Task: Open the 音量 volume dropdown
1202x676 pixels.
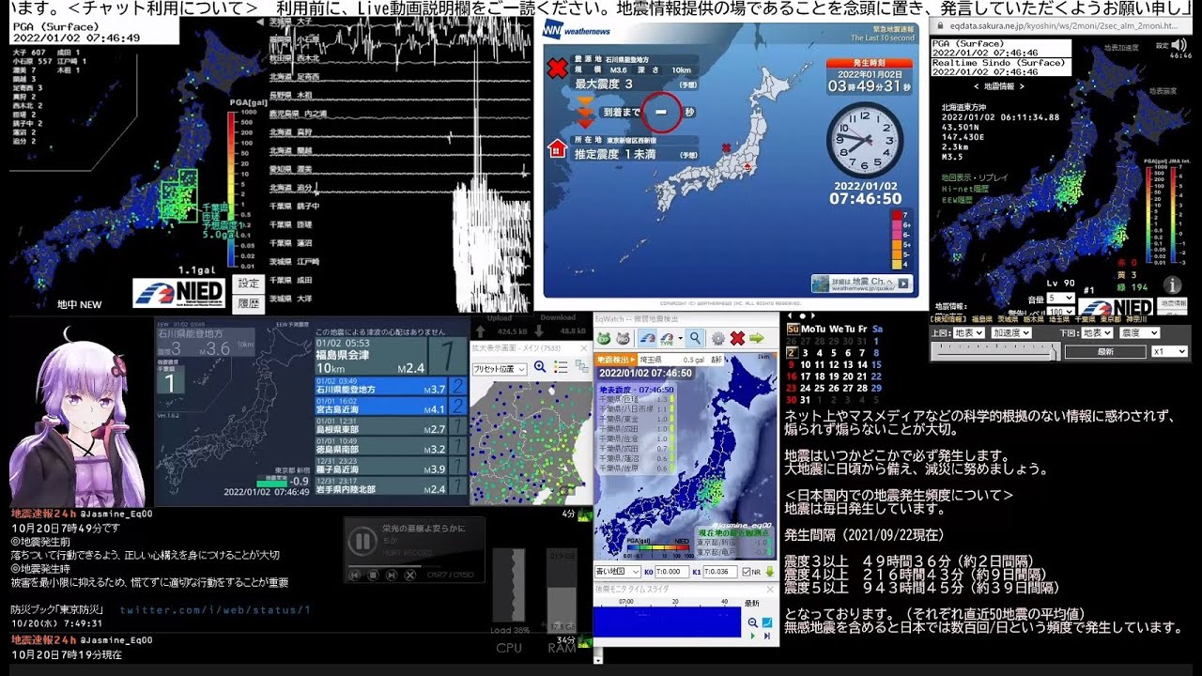Action: [1060, 298]
